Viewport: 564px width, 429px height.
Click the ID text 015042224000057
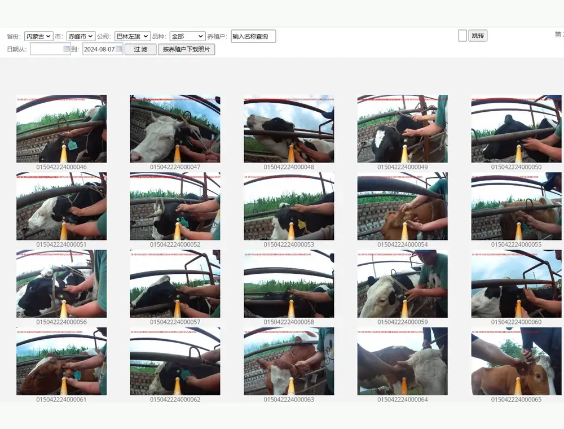click(175, 322)
